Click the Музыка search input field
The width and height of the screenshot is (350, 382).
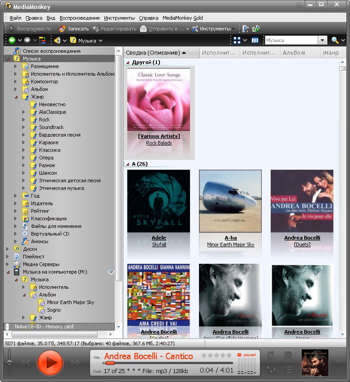(x=291, y=40)
